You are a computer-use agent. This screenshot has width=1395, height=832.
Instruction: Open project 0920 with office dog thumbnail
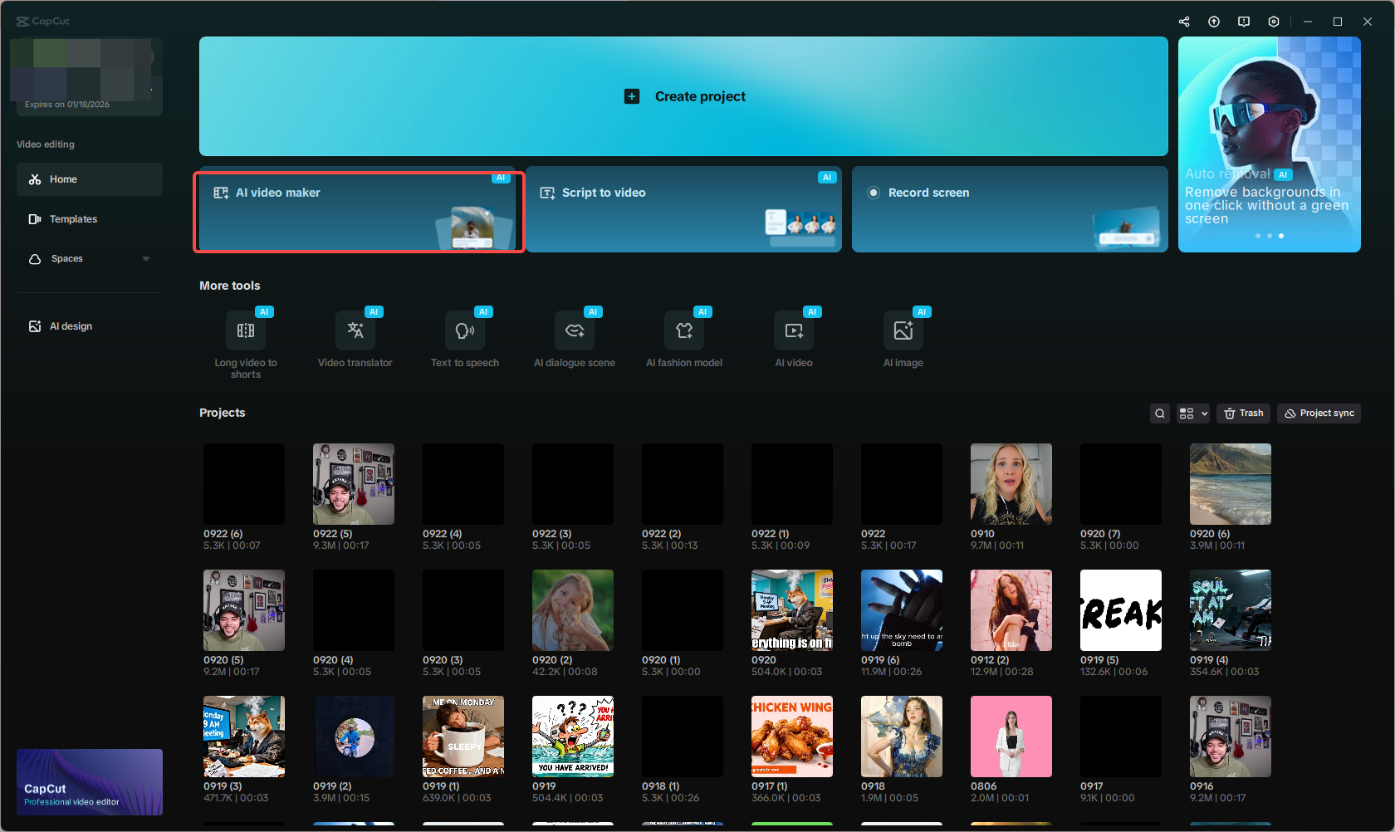click(792, 610)
